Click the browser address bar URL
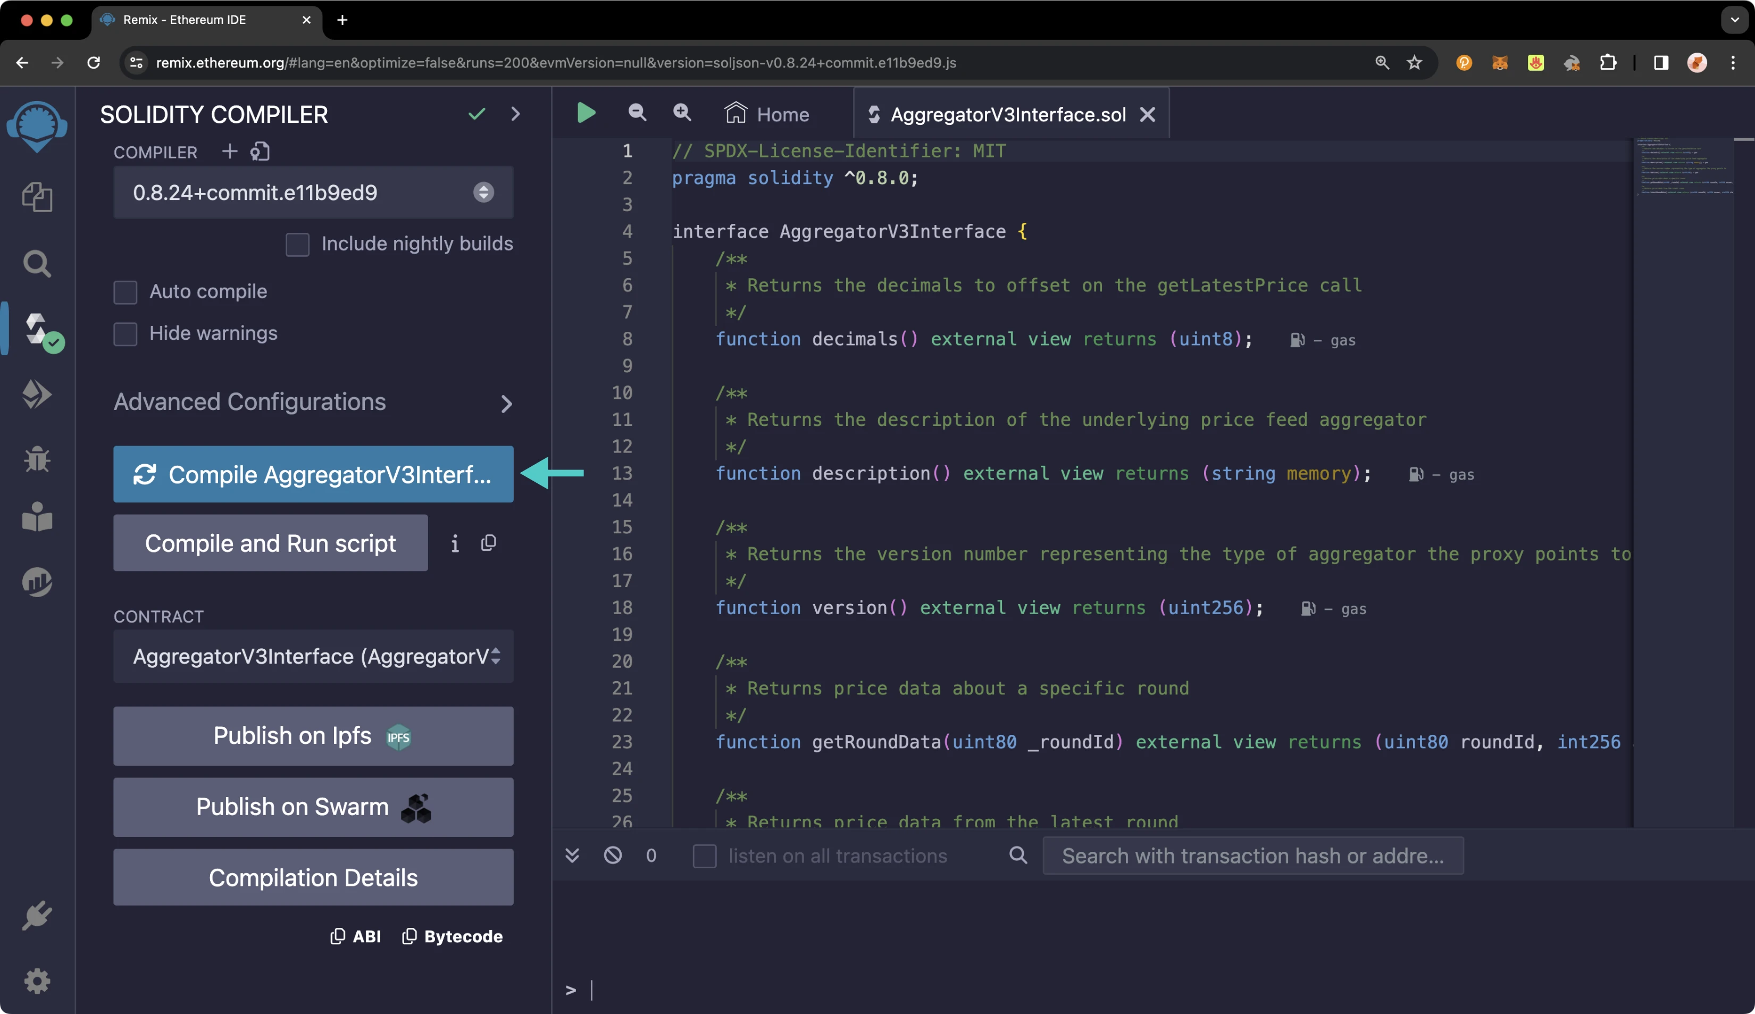Viewport: 1755px width, 1014px height. [556, 63]
